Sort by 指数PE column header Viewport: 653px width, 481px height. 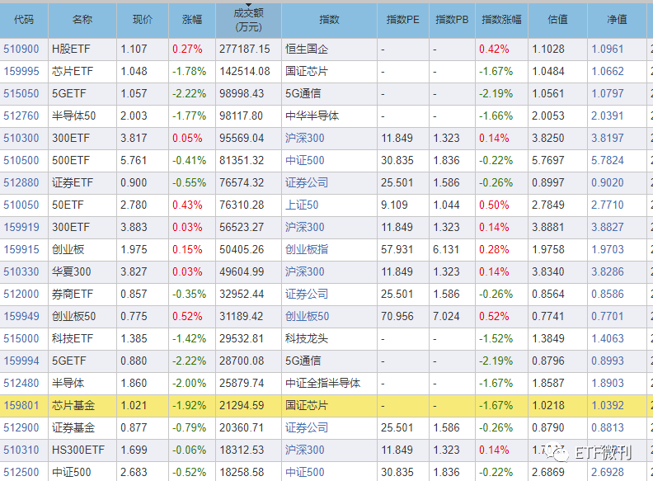[x=402, y=20]
